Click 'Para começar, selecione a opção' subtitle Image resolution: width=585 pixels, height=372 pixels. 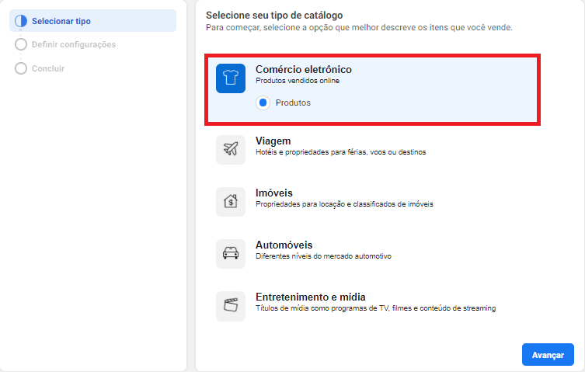click(x=359, y=28)
